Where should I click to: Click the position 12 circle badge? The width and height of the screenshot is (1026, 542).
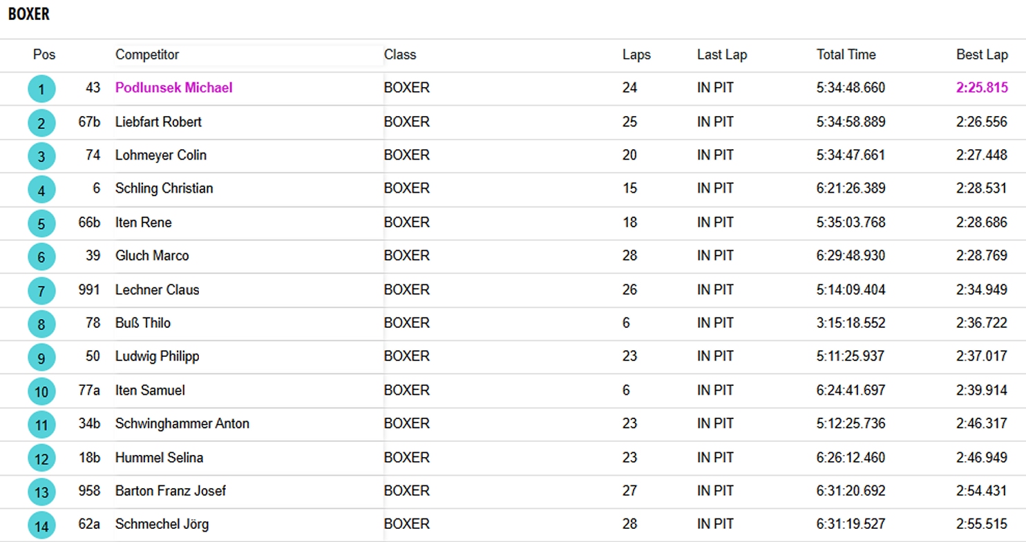(x=41, y=458)
